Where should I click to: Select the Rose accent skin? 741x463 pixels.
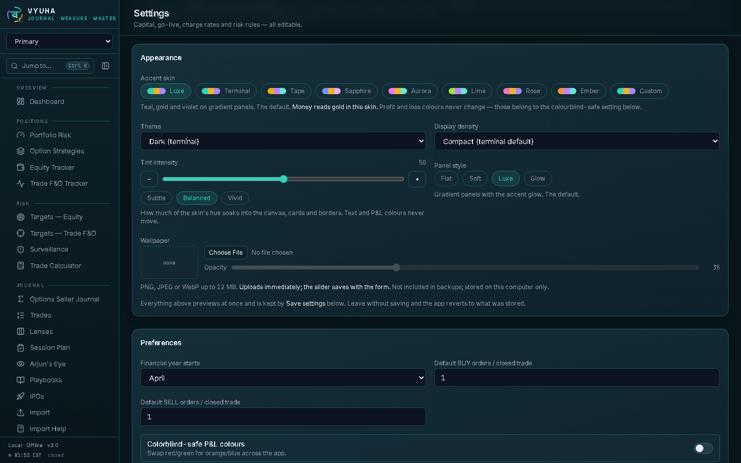point(522,91)
